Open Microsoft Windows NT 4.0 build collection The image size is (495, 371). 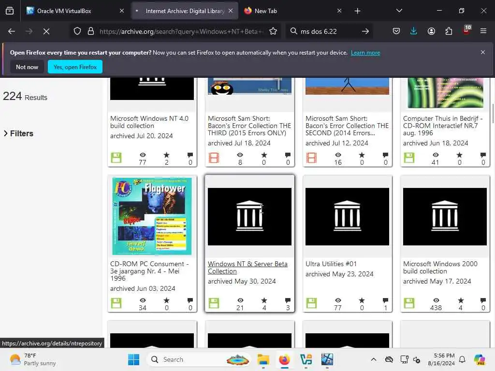149,122
